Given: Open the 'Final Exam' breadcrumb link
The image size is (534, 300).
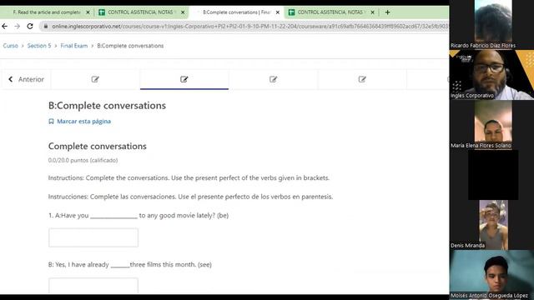Looking at the screenshot, I should click(74, 46).
